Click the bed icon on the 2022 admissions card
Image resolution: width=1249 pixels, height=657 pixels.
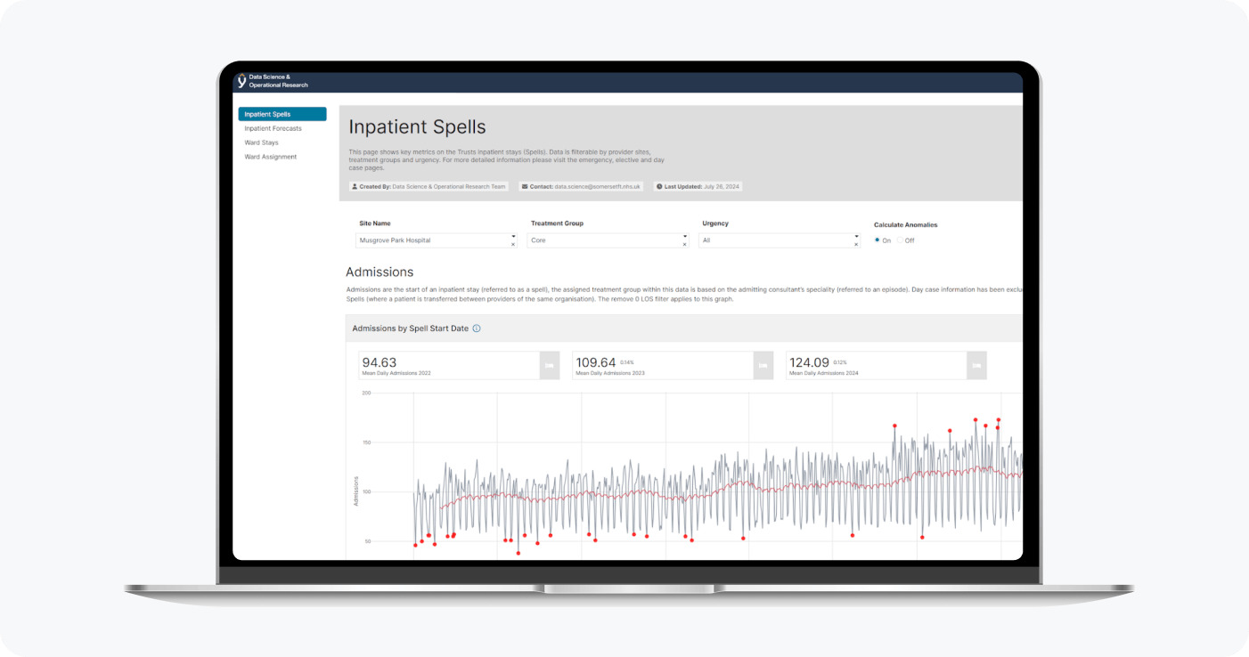coord(550,365)
